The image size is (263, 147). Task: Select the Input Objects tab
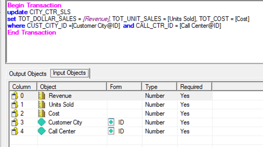(x=69, y=73)
